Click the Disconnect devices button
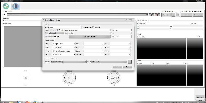The width and height of the screenshot is (206, 103). point(198,15)
